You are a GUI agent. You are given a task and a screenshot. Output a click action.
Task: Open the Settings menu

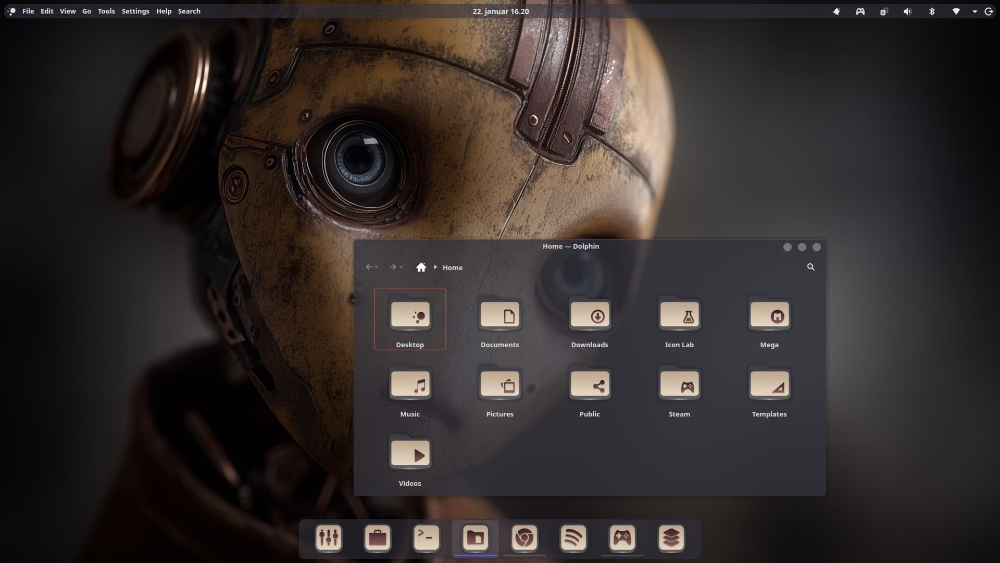pyautogui.click(x=135, y=11)
